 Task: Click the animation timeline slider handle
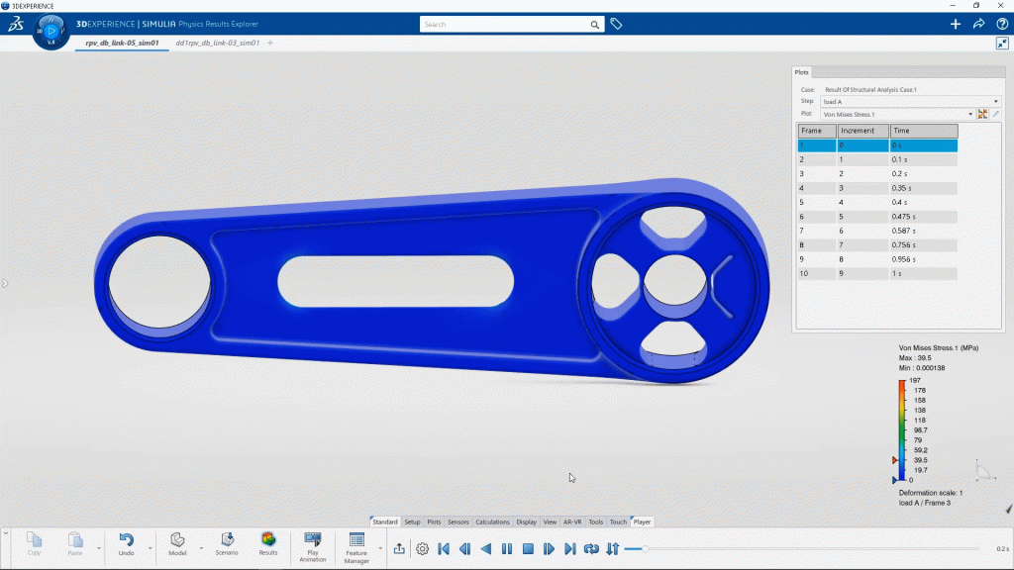[x=645, y=548]
